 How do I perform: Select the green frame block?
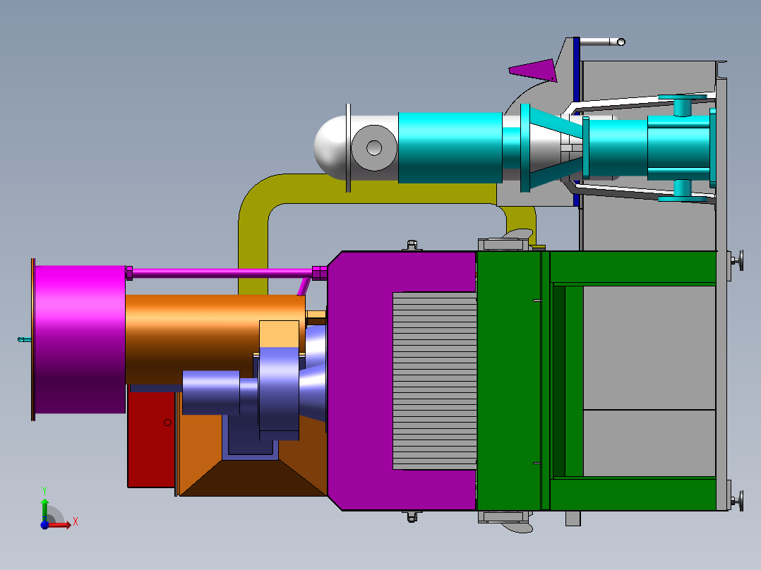(x=510, y=381)
